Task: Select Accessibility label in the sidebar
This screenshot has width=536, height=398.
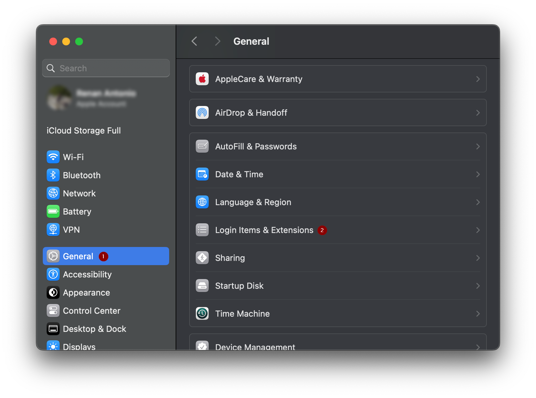Action: pos(87,275)
